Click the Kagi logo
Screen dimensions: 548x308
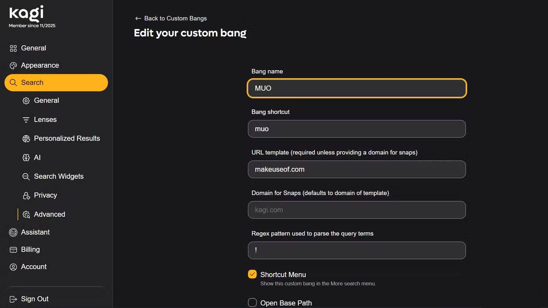(27, 14)
